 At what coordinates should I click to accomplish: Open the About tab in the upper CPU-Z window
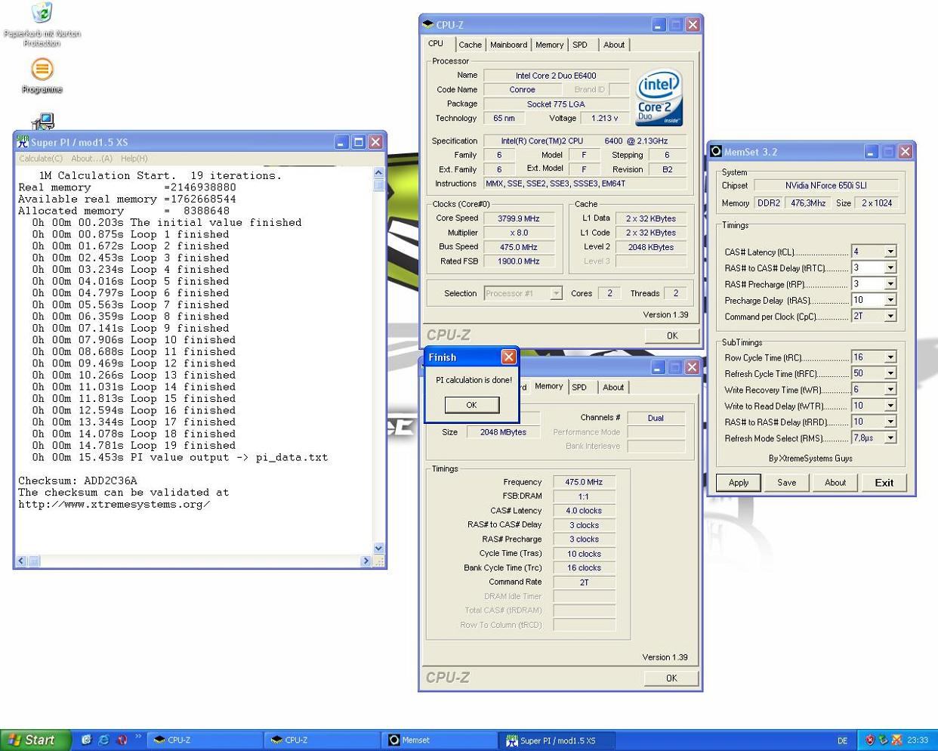pyautogui.click(x=614, y=45)
